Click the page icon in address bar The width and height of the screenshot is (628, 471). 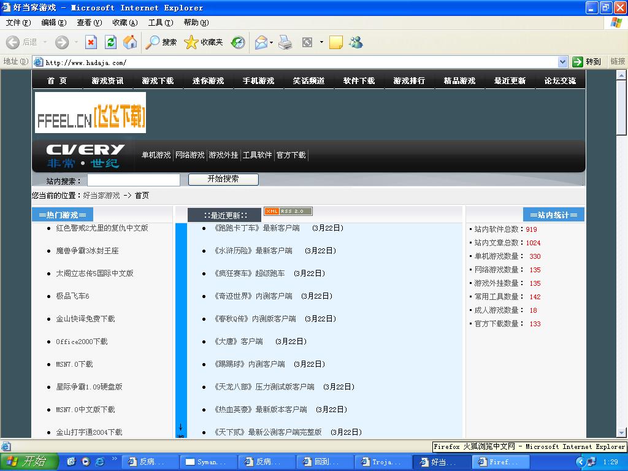pos(39,62)
